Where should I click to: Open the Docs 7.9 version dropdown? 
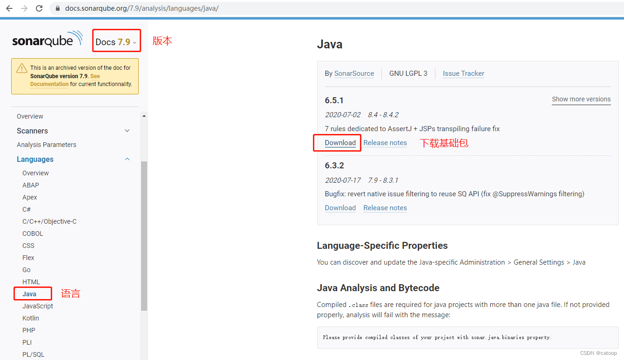click(x=116, y=42)
